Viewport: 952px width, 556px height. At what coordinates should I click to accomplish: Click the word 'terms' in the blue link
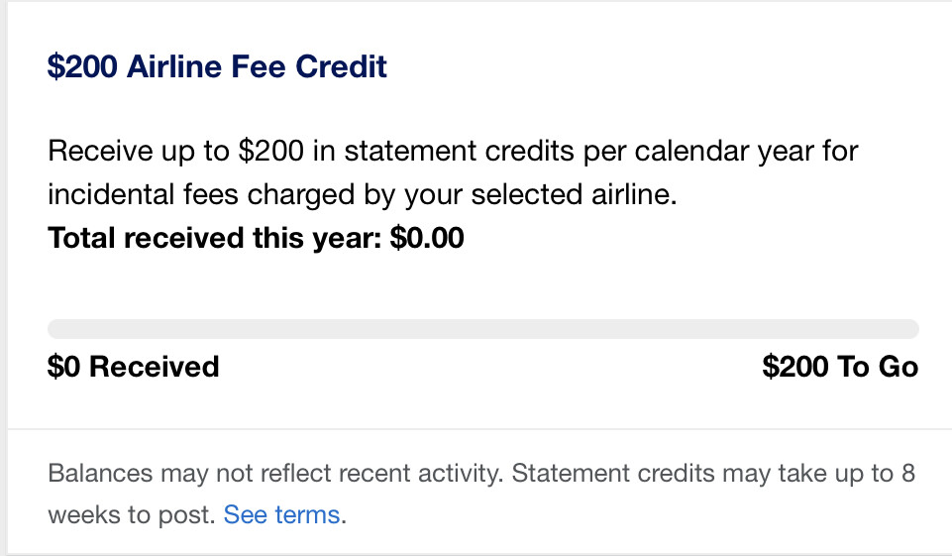point(307,514)
